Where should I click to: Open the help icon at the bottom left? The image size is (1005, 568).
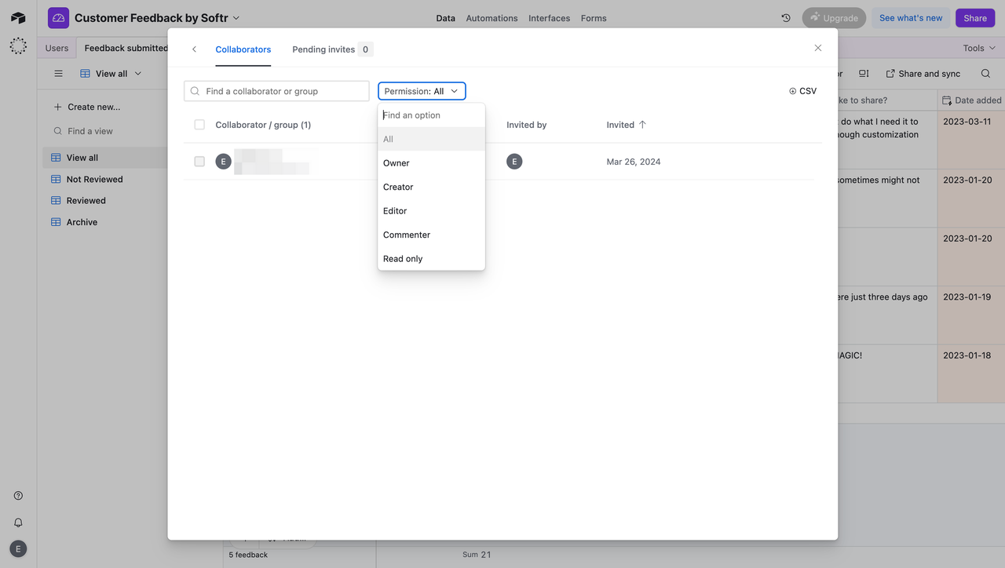17,495
